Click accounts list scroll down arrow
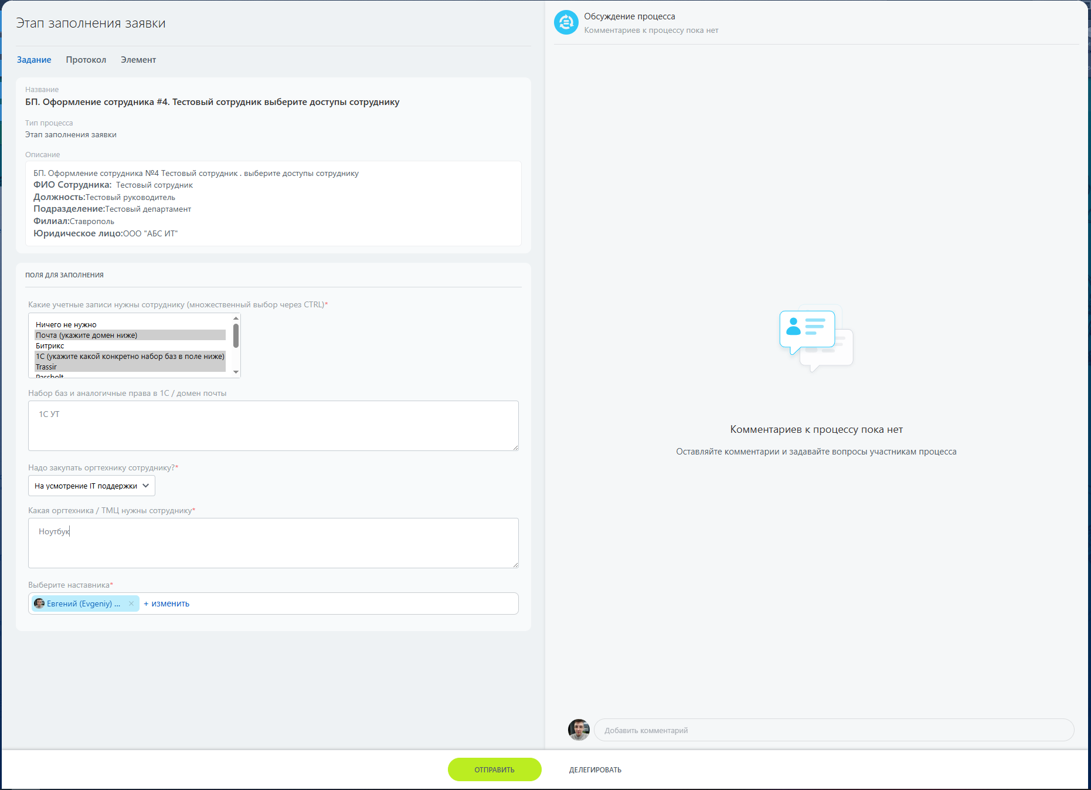The height and width of the screenshot is (790, 1091). pyautogui.click(x=236, y=372)
